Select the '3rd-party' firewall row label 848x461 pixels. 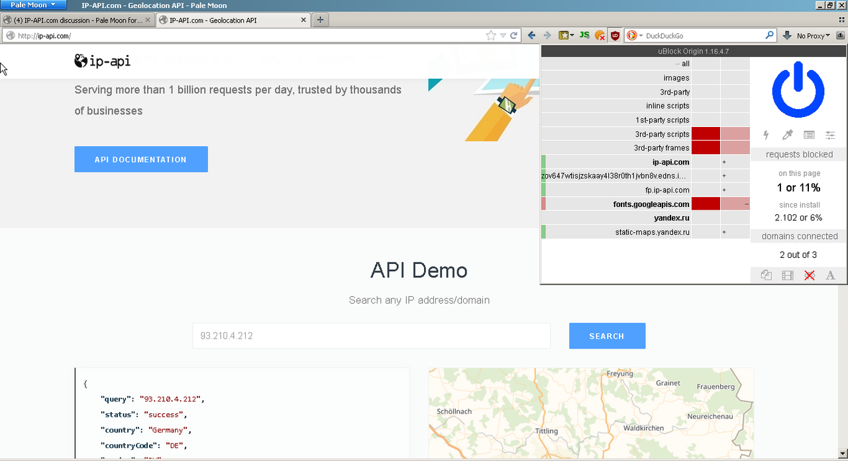coord(616,92)
